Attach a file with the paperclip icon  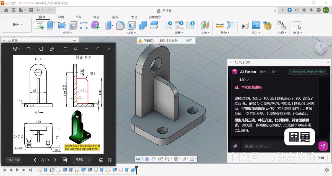click(235, 146)
